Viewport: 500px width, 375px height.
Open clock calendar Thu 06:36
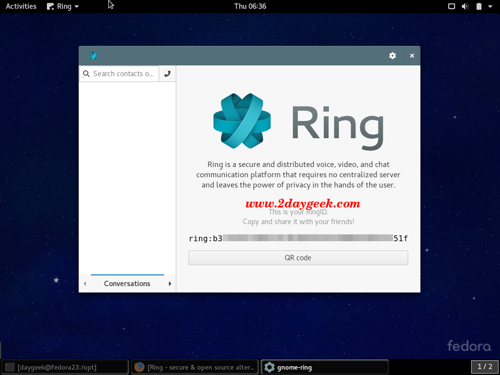pos(250,6)
